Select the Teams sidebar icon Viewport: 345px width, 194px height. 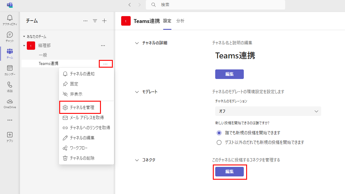(10, 54)
